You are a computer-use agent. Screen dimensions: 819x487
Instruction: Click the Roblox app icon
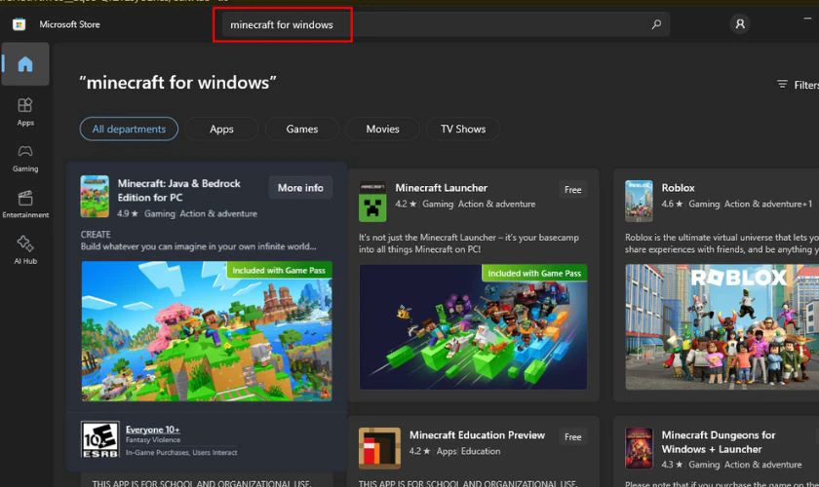[x=639, y=201]
